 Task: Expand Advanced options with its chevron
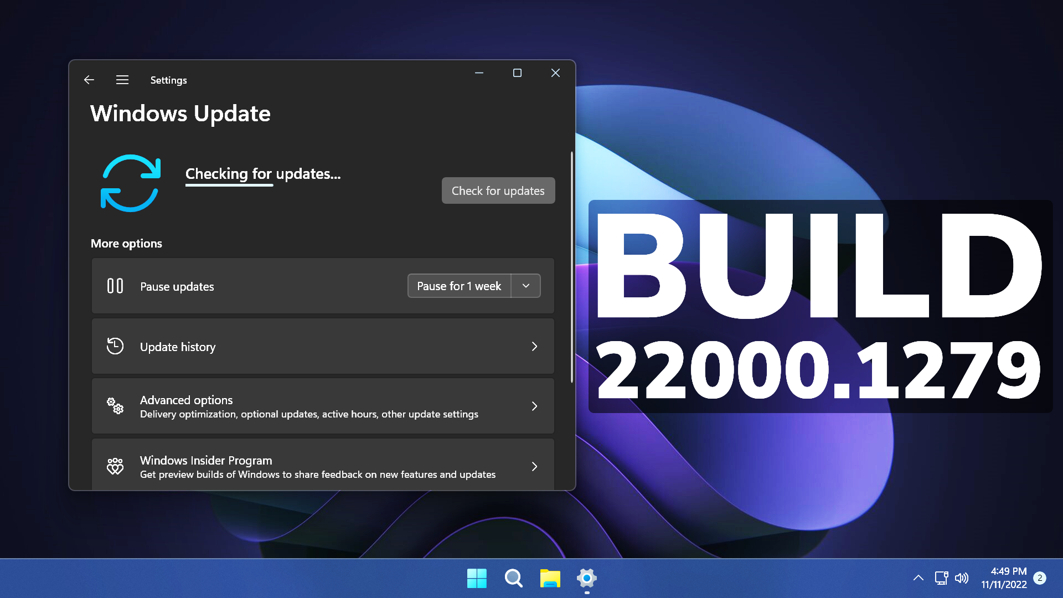pyautogui.click(x=534, y=406)
